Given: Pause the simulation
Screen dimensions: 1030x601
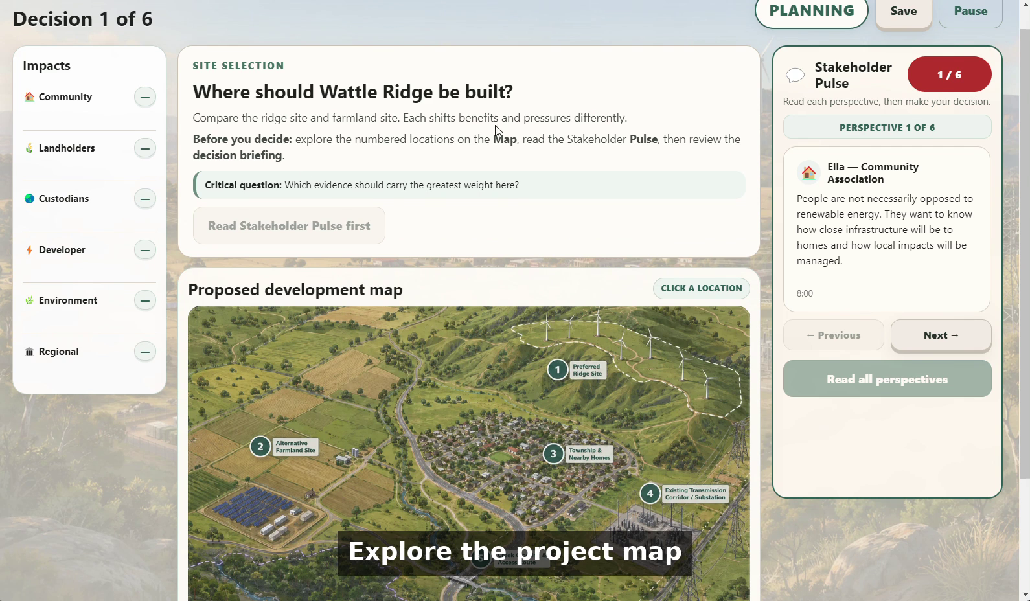Looking at the screenshot, I should (x=970, y=12).
